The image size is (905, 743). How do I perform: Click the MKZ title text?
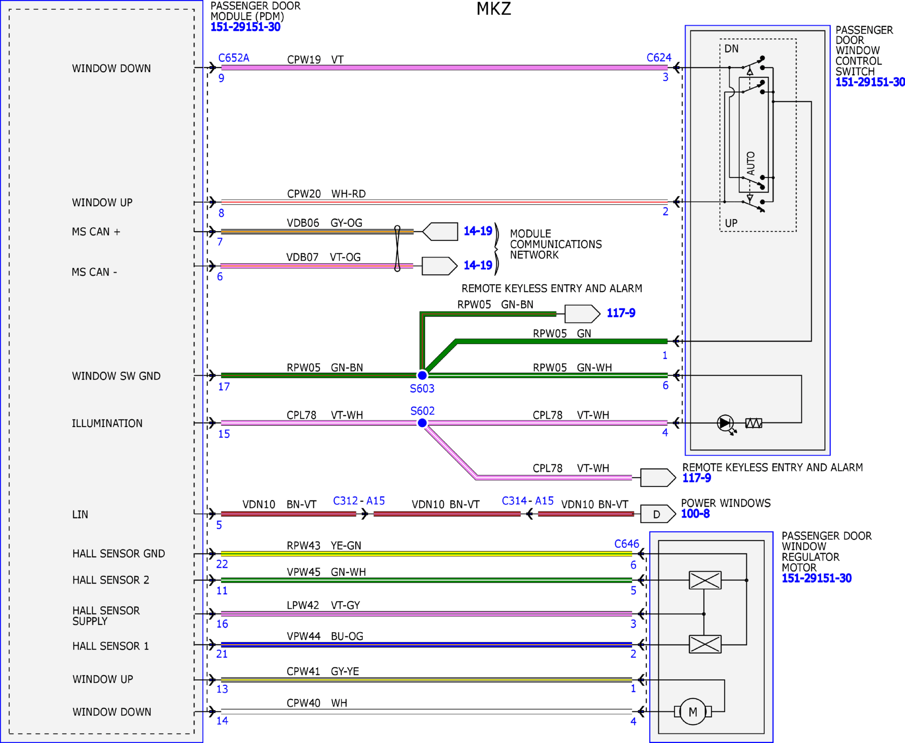point(494,9)
